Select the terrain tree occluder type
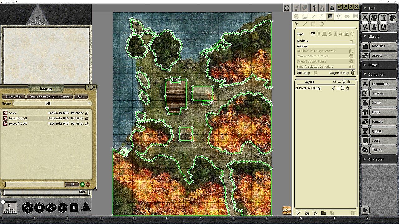399x224 pixels. (x=319, y=34)
